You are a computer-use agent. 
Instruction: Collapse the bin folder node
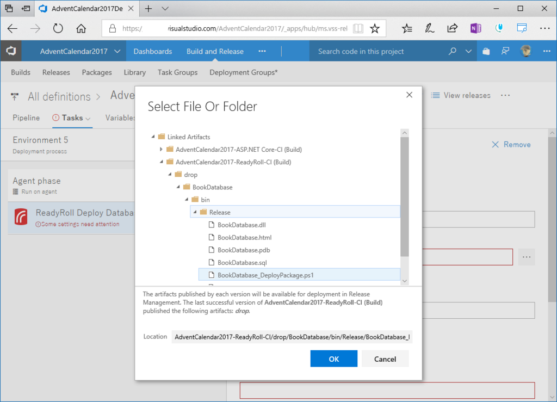(187, 200)
